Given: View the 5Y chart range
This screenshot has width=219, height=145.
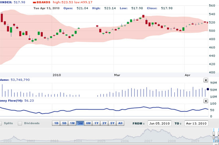Looking at the screenshot, I should coord(112,123).
